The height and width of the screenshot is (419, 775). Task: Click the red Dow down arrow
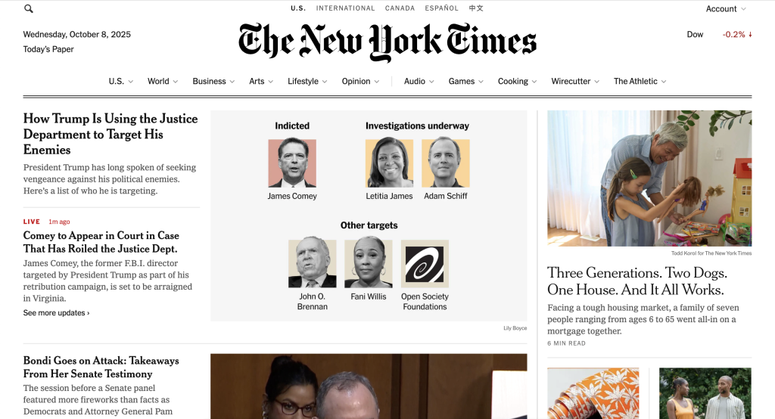(x=750, y=35)
